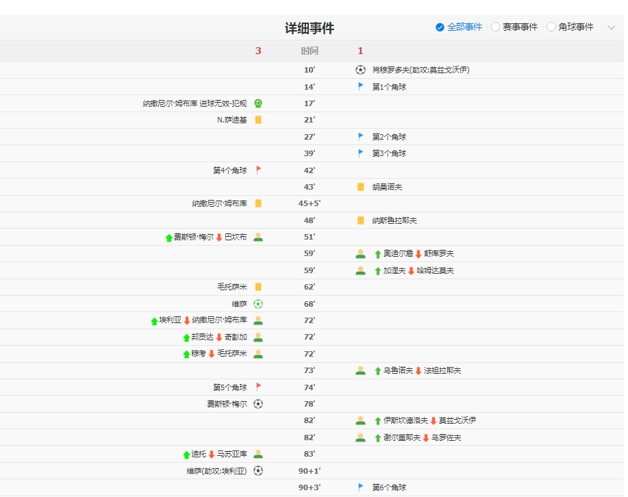Click the substitution icon for 埃利亚 row
The width and height of the screenshot is (628, 497).
(258, 320)
